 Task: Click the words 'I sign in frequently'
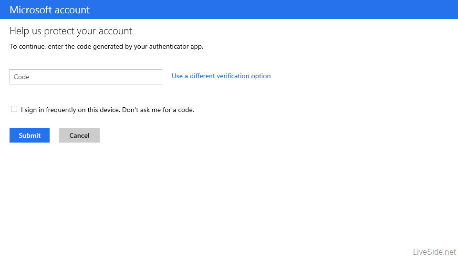pyautogui.click(x=49, y=110)
